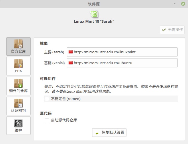Open the 维护 maintenance section

[18, 126]
